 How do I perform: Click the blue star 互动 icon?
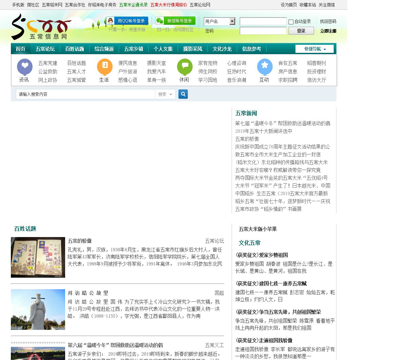(x=265, y=67)
